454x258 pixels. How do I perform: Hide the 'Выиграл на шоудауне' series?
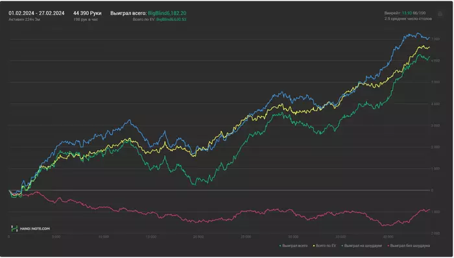(362, 246)
